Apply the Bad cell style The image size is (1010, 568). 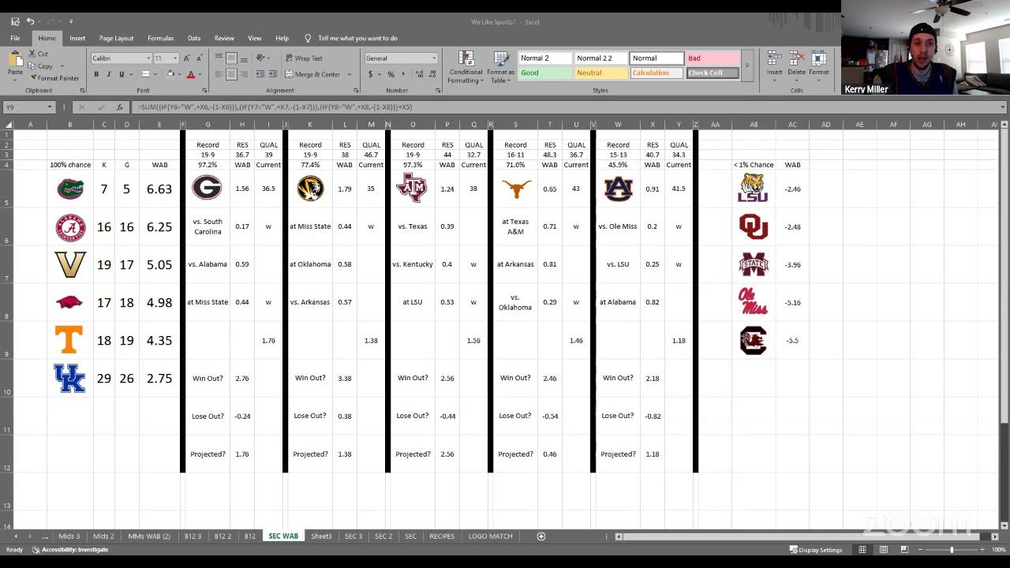(712, 58)
